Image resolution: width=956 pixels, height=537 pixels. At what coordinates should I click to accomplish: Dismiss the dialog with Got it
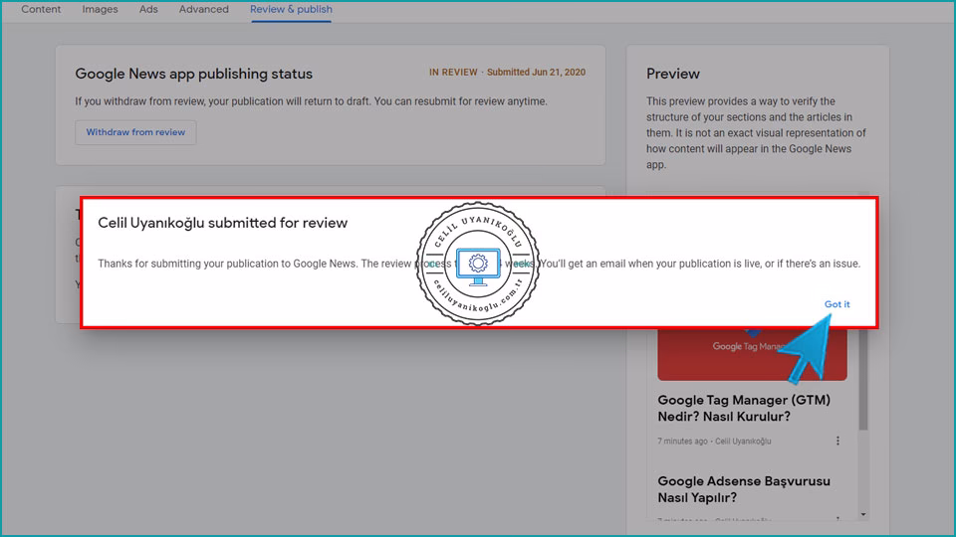point(836,304)
